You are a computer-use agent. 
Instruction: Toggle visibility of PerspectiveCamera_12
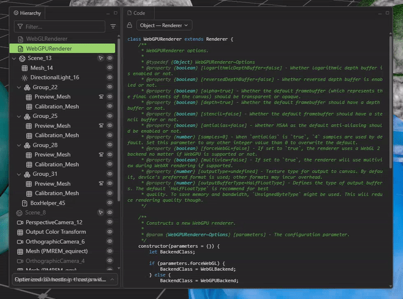110,222
